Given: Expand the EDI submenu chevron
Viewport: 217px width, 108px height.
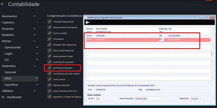Looking at the screenshot, I should (x=37, y=60).
